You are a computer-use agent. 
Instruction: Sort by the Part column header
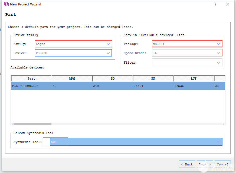pos(31,79)
